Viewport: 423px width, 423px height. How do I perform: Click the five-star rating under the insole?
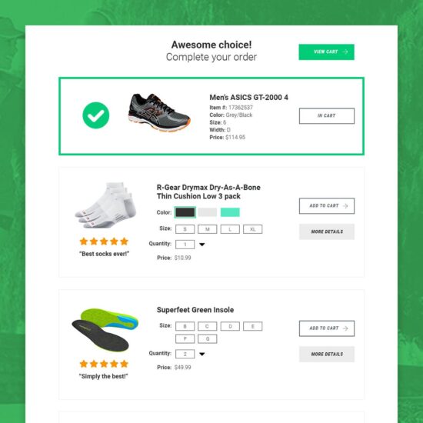[x=104, y=364]
